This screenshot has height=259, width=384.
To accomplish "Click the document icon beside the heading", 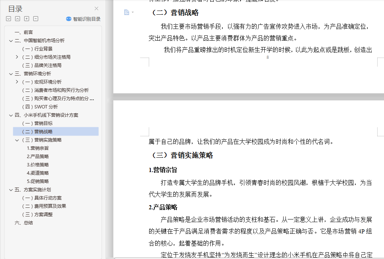I will tap(126, 12).
